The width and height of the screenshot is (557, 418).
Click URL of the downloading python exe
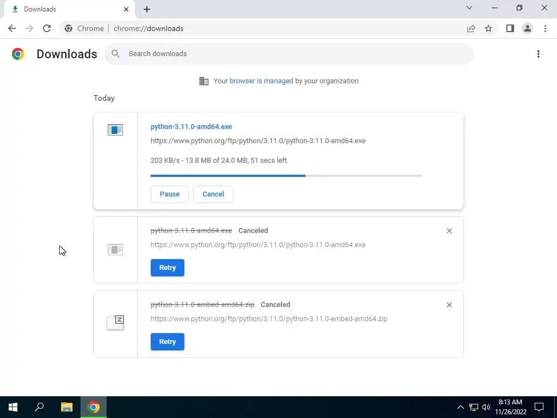point(258,141)
